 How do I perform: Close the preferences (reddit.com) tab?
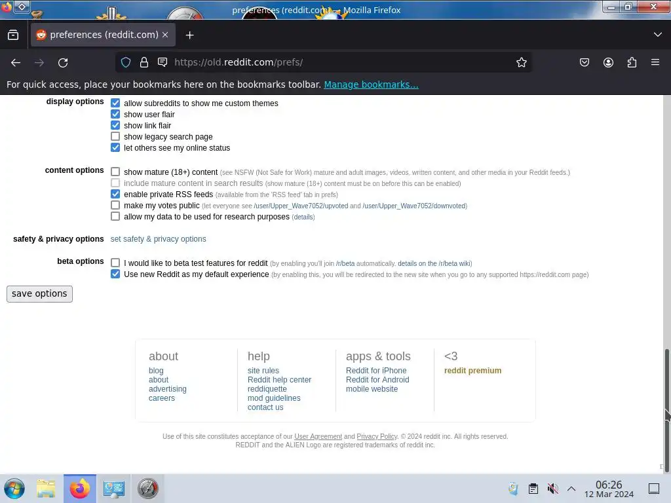(165, 35)
